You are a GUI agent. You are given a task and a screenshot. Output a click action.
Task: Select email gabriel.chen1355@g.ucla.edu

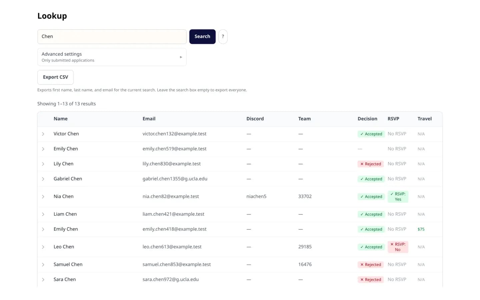(x=175, y=179)
